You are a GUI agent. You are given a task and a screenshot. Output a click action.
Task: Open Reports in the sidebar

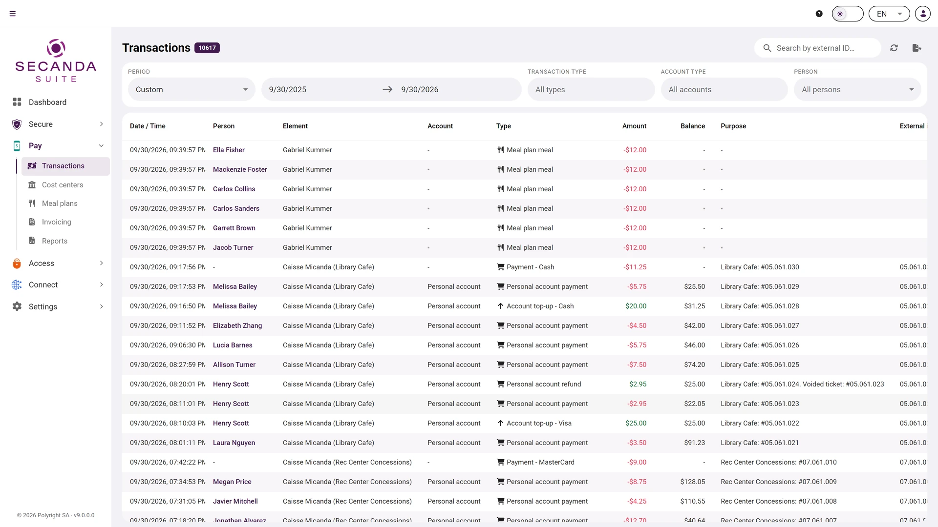click(x=65, y=241)
